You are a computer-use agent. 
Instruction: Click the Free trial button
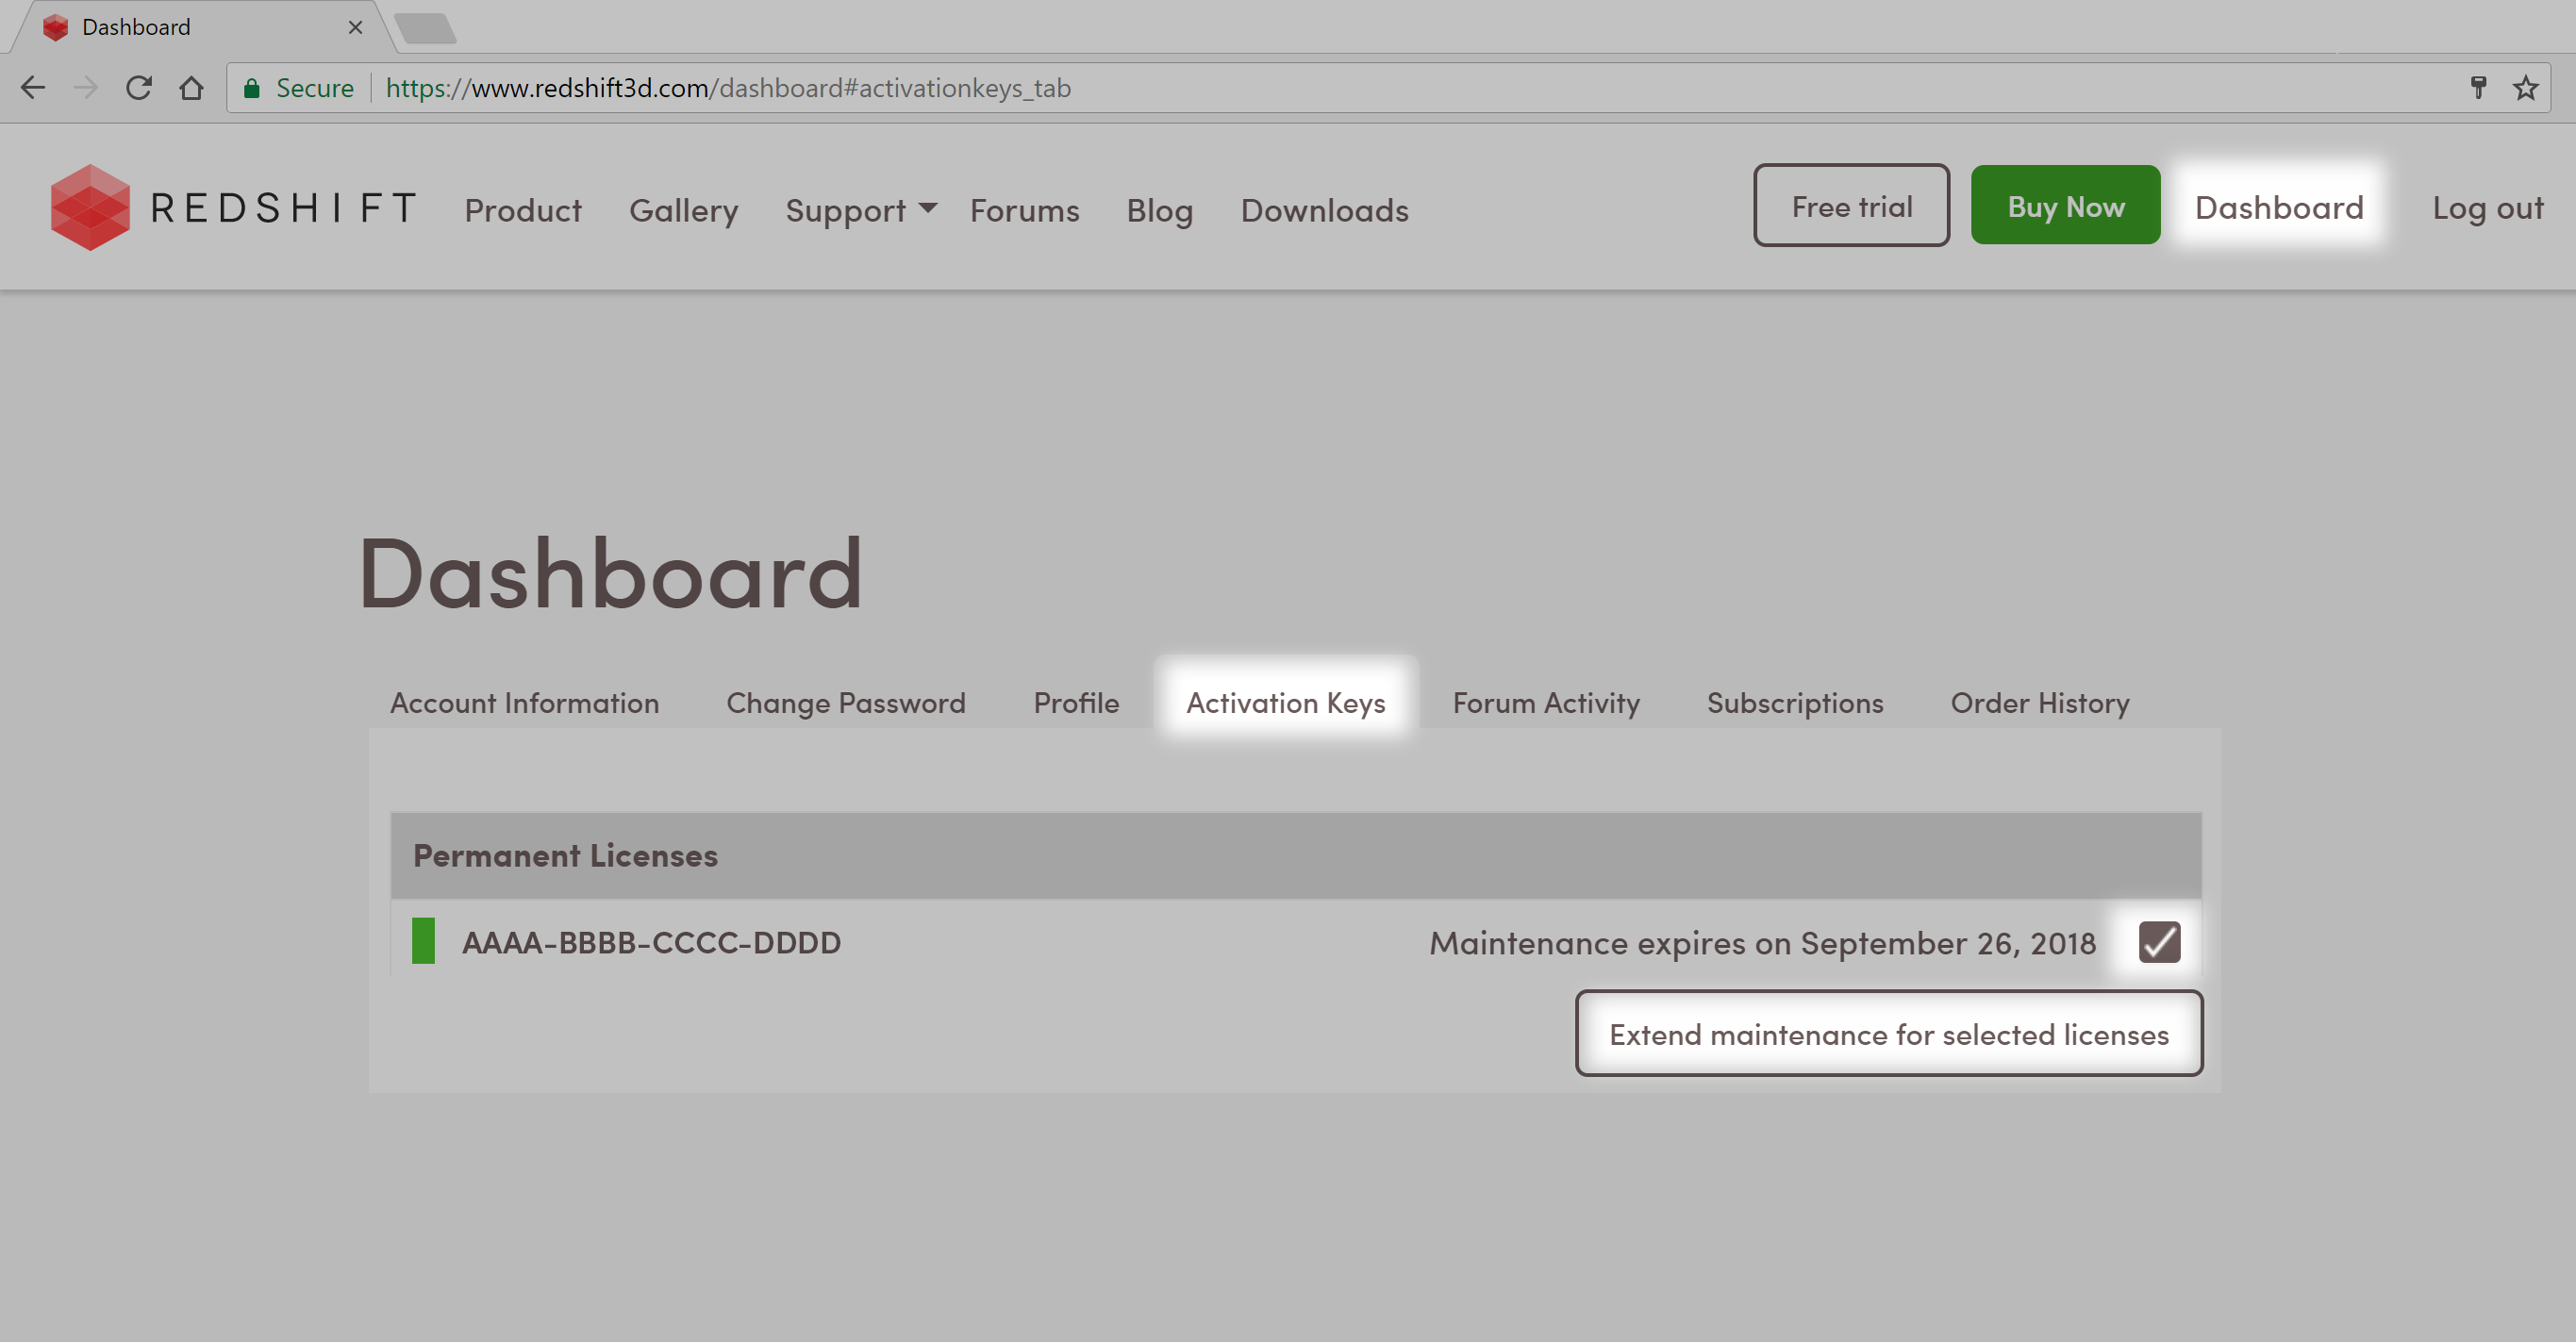[1852, 205]
